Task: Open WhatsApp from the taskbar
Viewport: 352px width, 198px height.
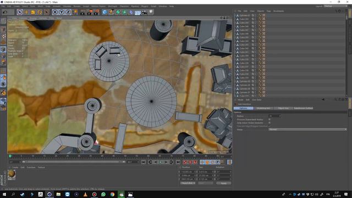Action: click(x=103, y=194)
